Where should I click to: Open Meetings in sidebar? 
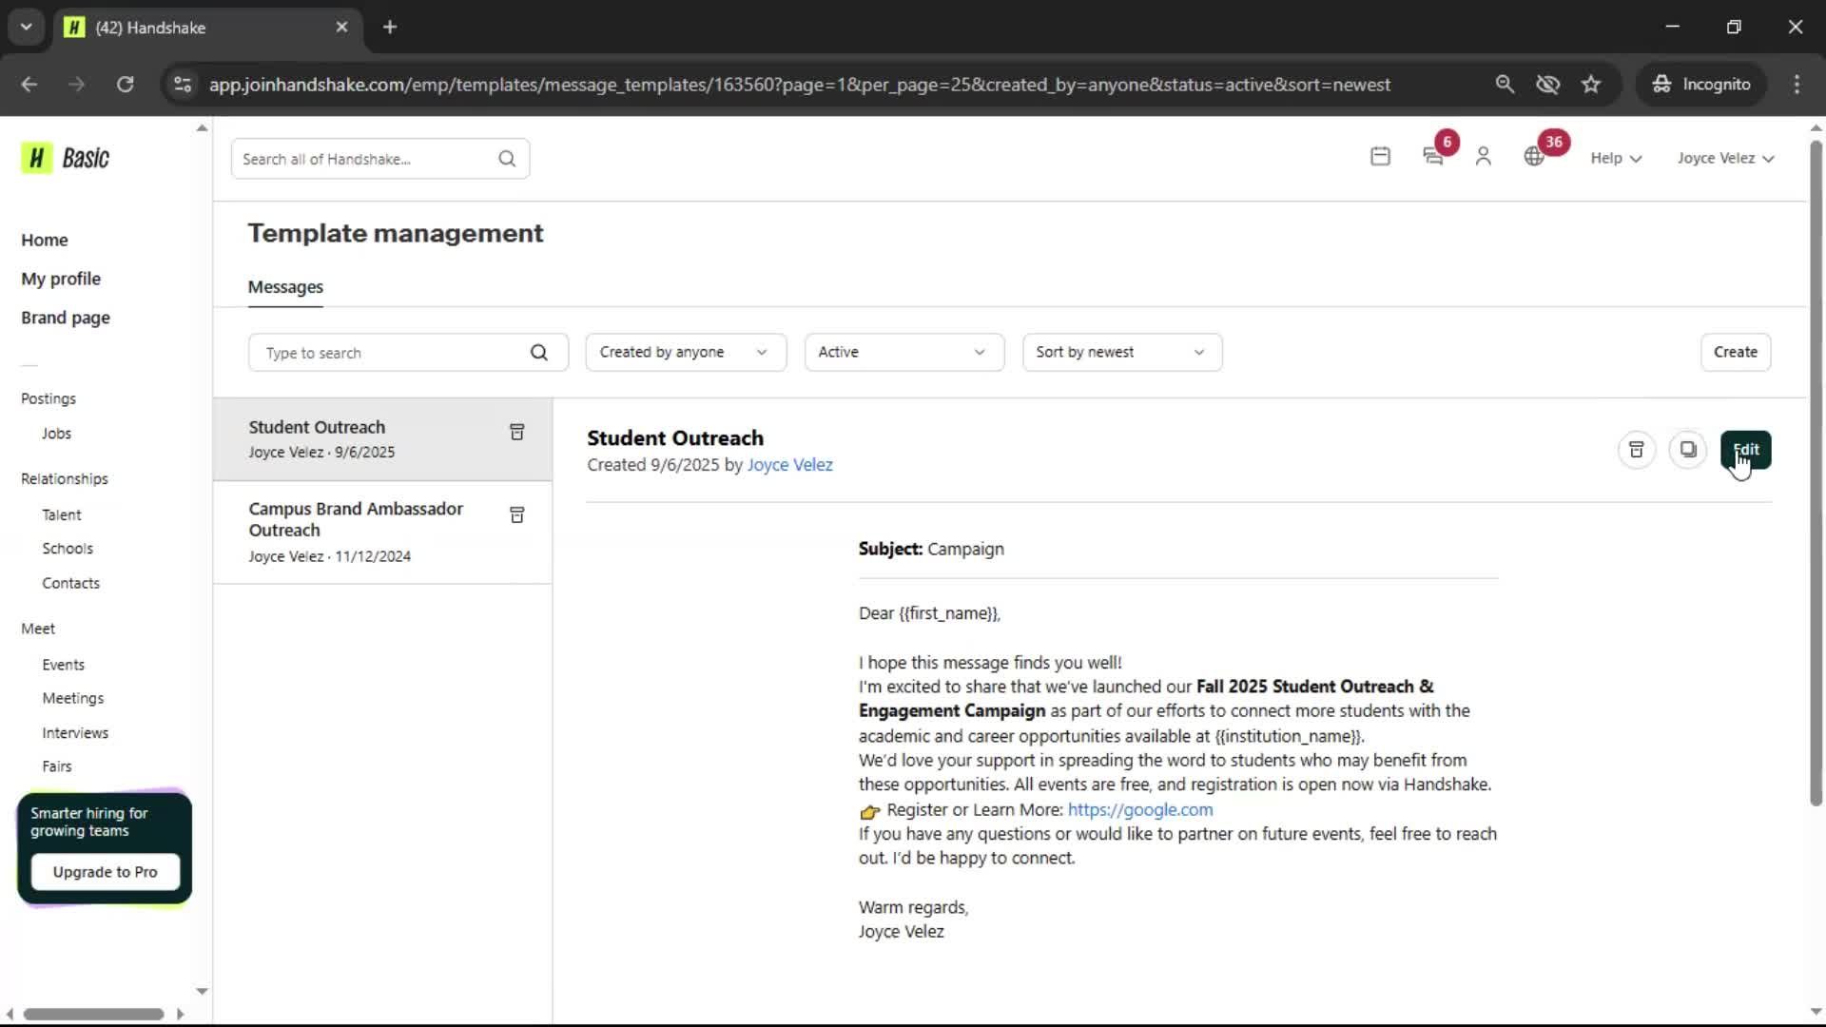click(73, 699)
